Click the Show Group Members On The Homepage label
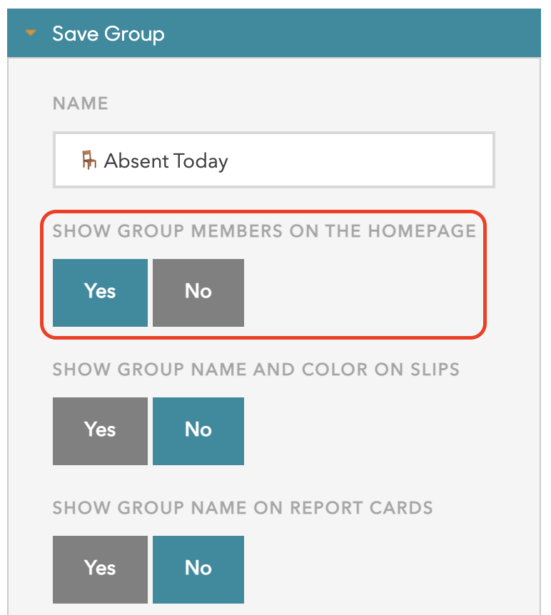This screenshot has width=551, height=615. click(264, 231)
